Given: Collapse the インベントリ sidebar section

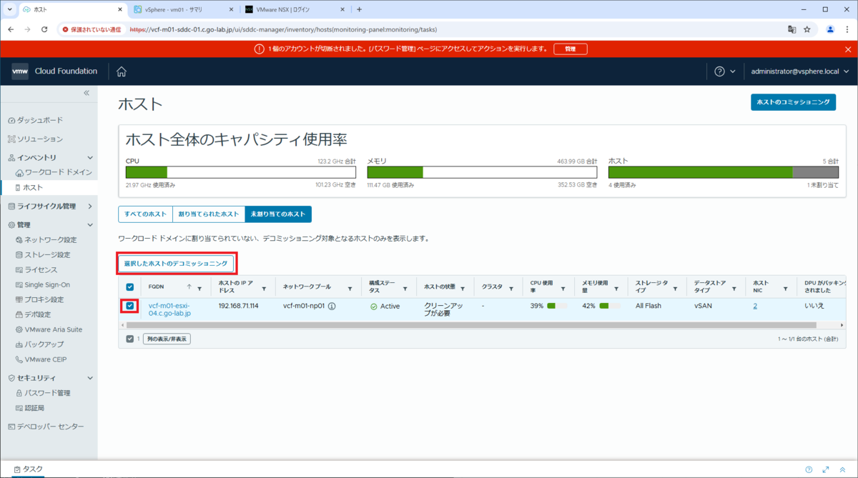Looking at the screenshot, I should coord(90,157).
